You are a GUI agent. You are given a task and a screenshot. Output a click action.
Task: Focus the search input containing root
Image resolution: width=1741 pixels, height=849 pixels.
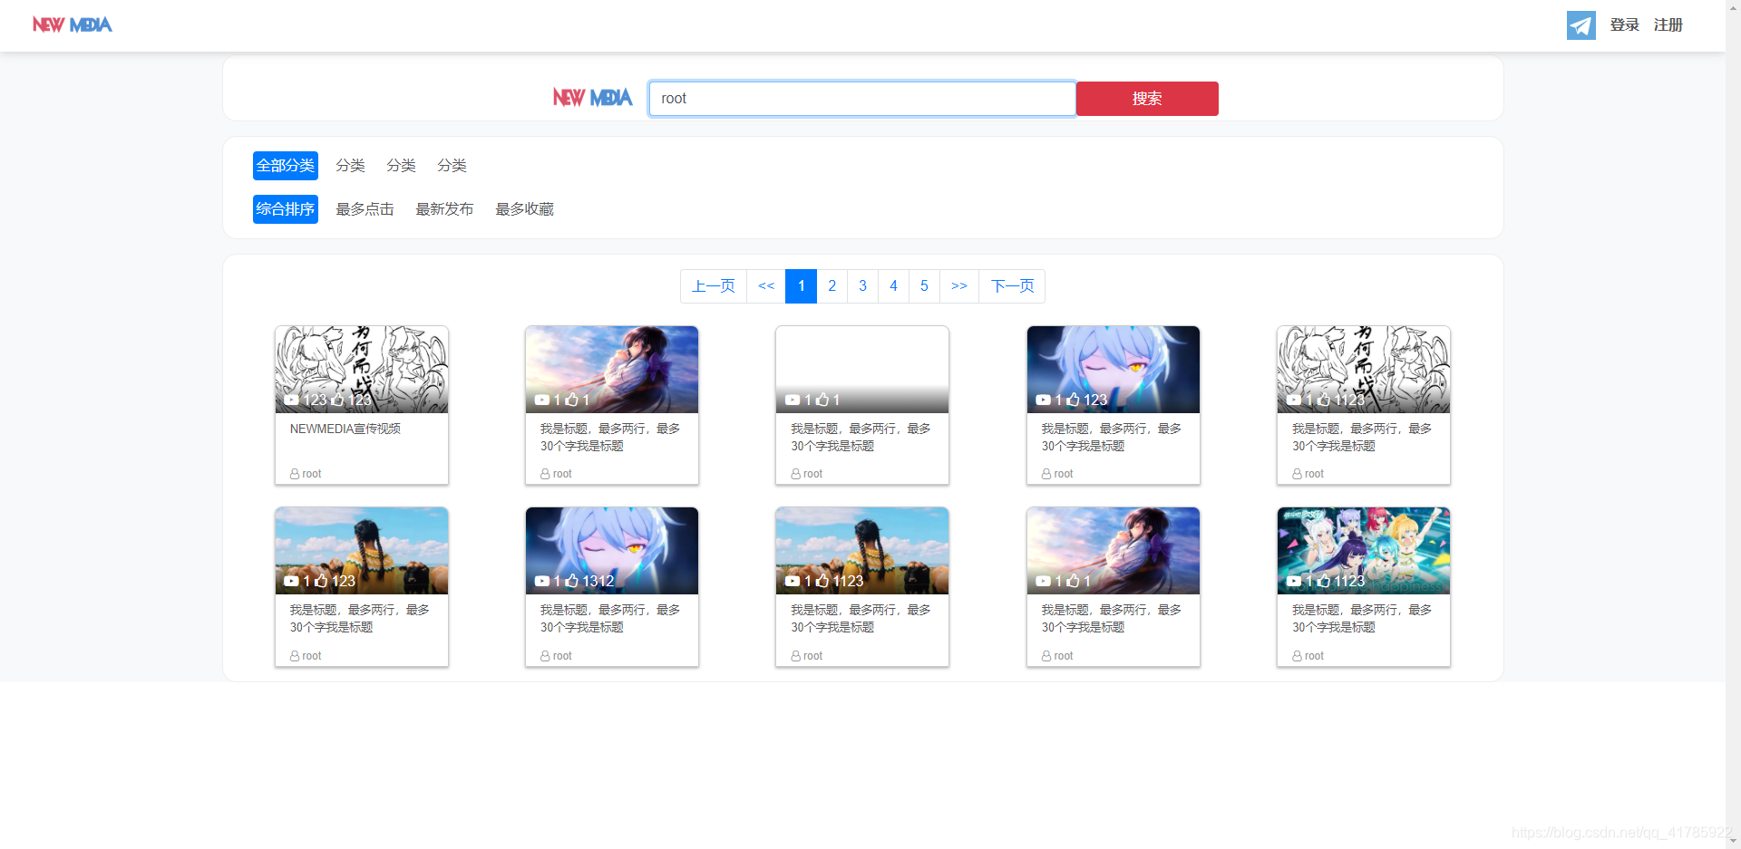pos(862,99)
